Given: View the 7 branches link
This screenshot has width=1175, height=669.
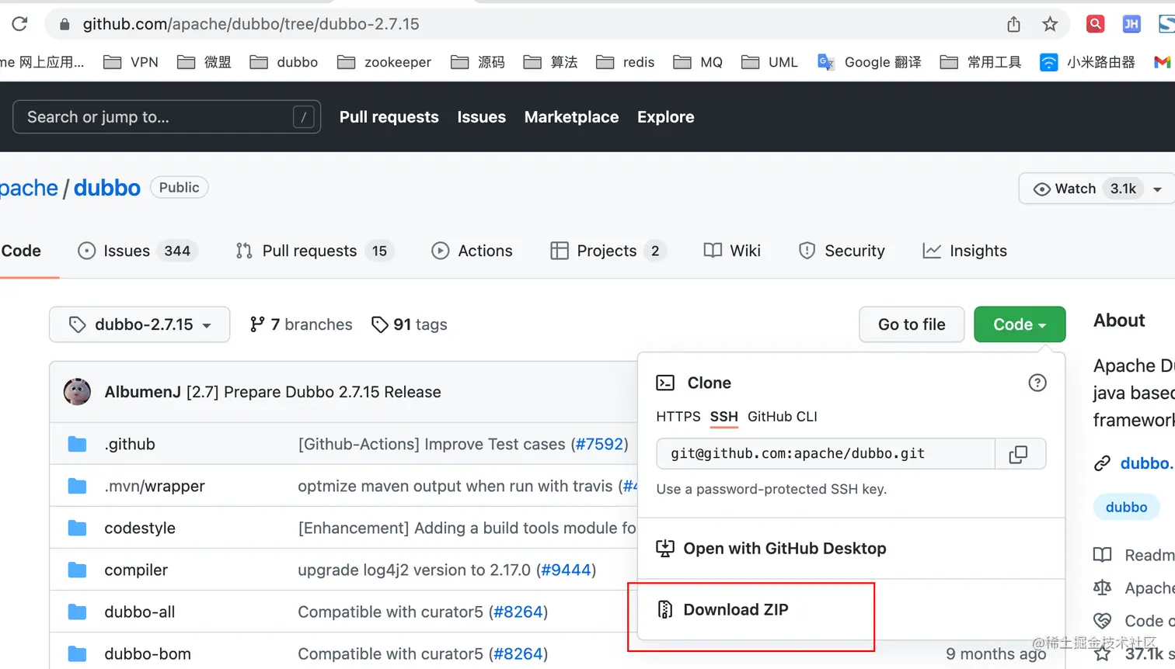Looking at the screenshot, I should click(301, 324).
